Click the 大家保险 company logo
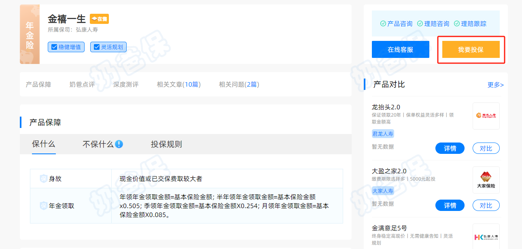 click(x=486, y=180)
